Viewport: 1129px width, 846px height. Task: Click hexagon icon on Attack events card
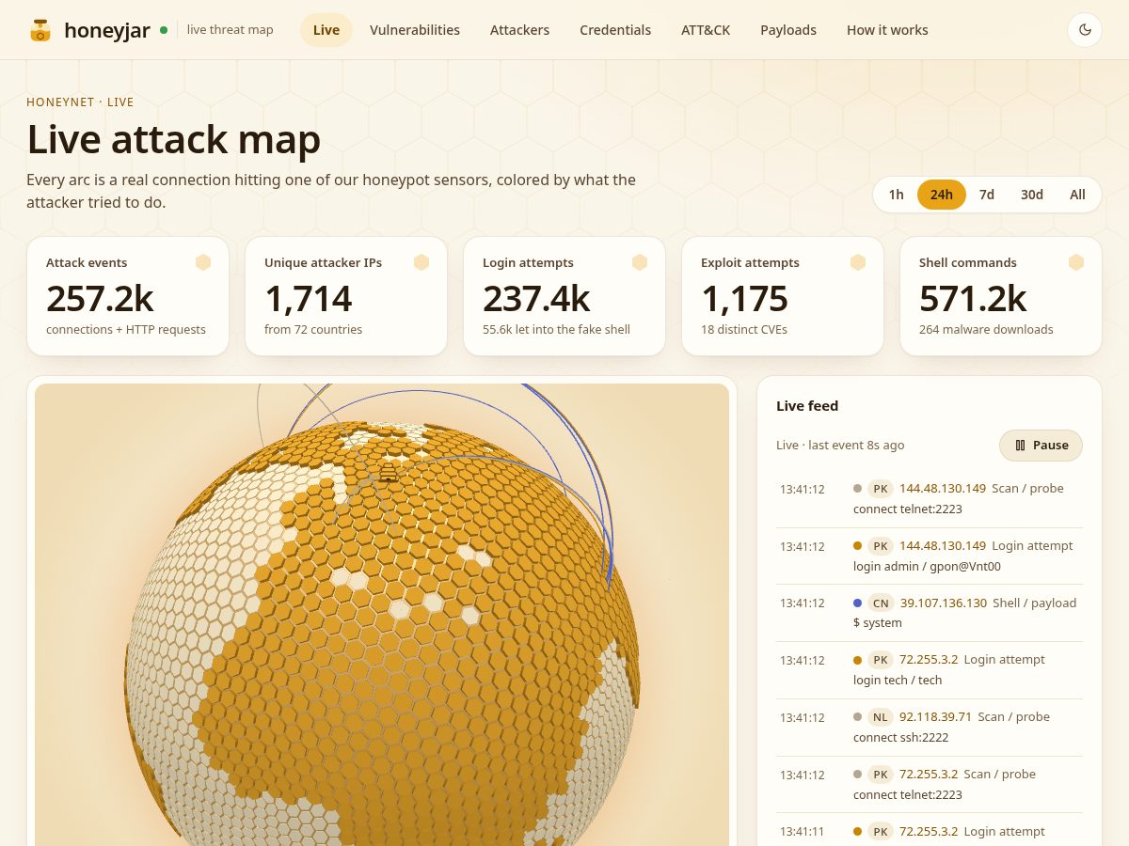pyautogui.click(x=203, y=262)
